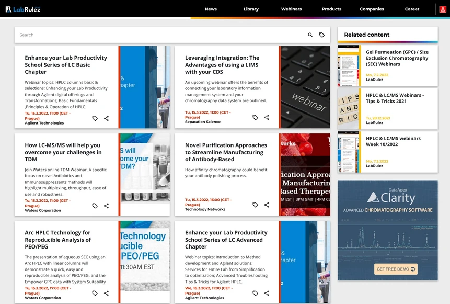Click tag icon on LIMS with your CDS card

[x=255, y=117]
